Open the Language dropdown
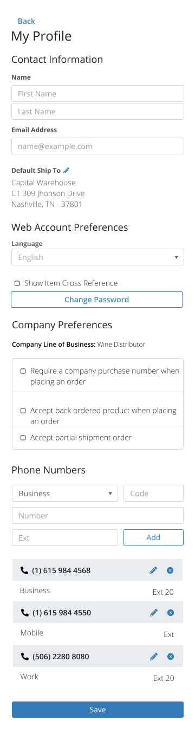Image resolution: width=195 pixels, height=734 pixels. [97, 257]
